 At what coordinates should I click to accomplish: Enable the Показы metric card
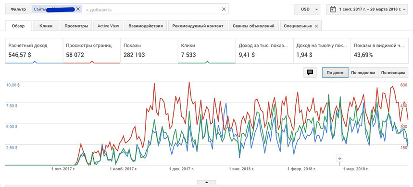pos(149,50)
